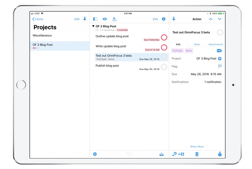The image size is (252, 169).
Task: Click the convert-to-project icon in inspector bar
Action: (x=174, y=154)
